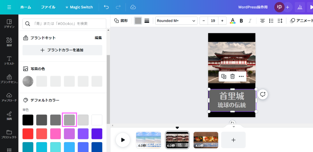313x152 pixels.
Task: Duplicate element using the copy icon
Action: point(224,76)
